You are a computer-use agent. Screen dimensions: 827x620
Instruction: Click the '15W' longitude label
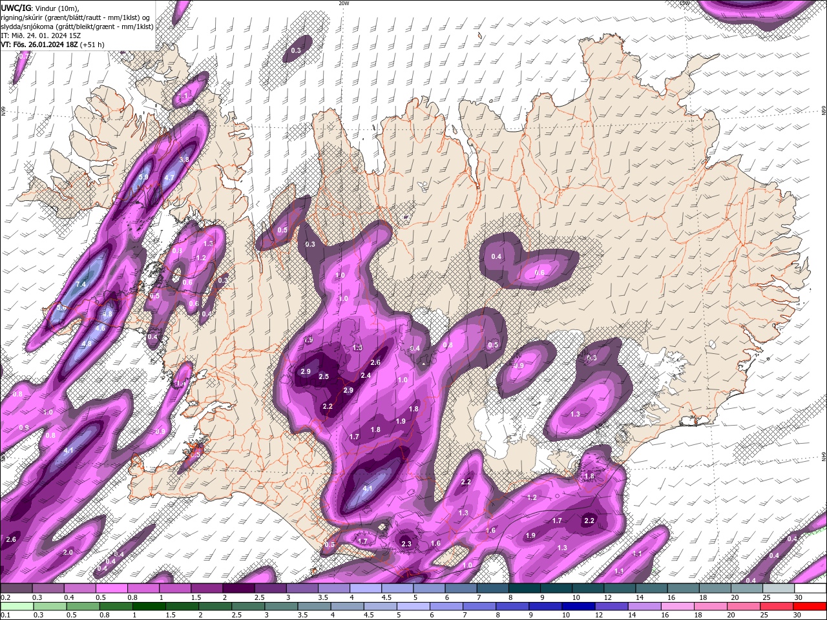pos(684,3)
